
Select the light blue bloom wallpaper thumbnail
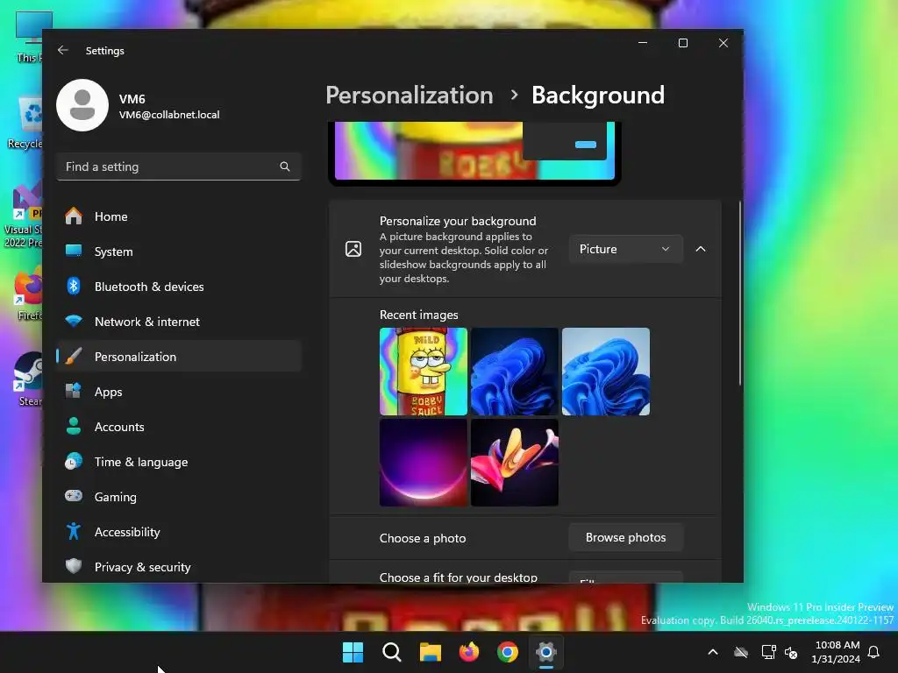pyautogui.click(x=606, y=372)
